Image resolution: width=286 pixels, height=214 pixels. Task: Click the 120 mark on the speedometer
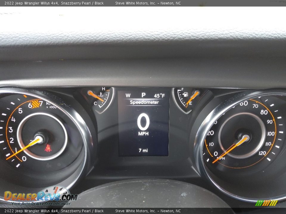click(262, 153)
